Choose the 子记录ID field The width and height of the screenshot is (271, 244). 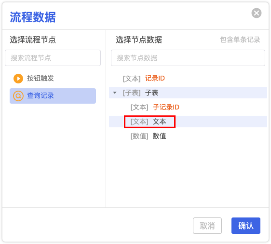tap(166, 107)
